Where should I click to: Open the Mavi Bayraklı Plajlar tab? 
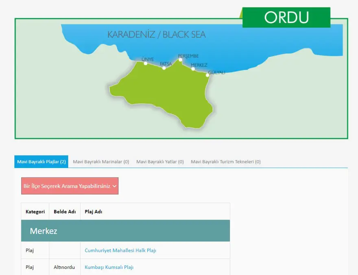click(x=41, y=162)
